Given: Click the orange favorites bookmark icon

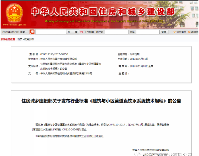Looking at the screenshot, I should 189,32.
